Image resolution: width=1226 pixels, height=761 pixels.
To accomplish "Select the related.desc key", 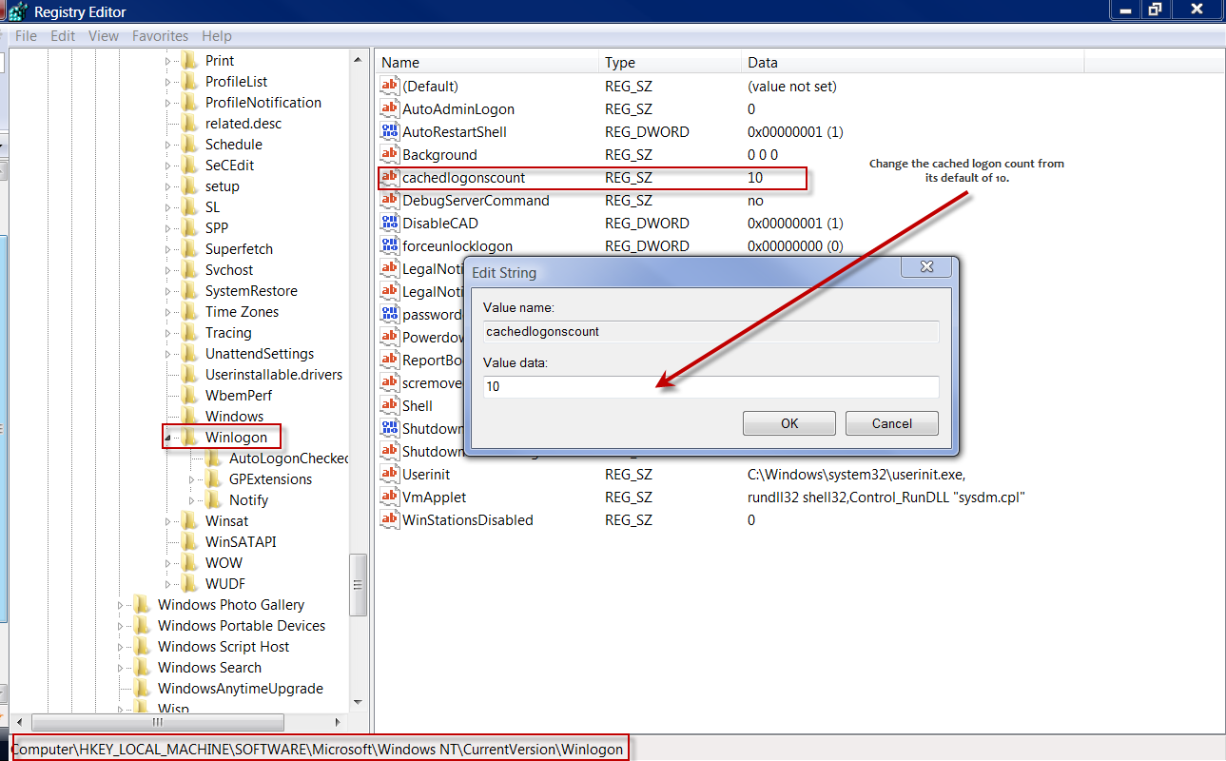I will coord(243,124).
